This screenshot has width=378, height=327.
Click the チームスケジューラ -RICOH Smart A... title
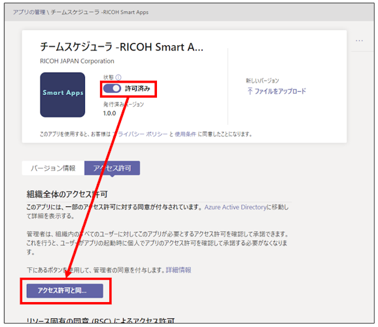pyautogui.click(x=122, y=47)
